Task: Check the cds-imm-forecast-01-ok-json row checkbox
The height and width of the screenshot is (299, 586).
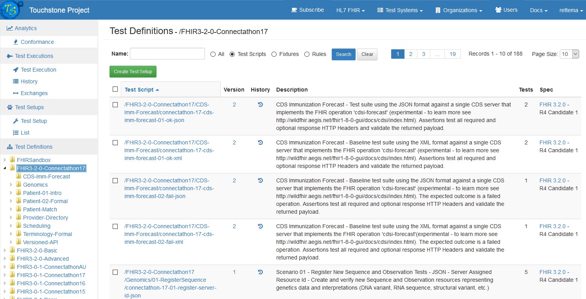Action: [x=115, y=104]
